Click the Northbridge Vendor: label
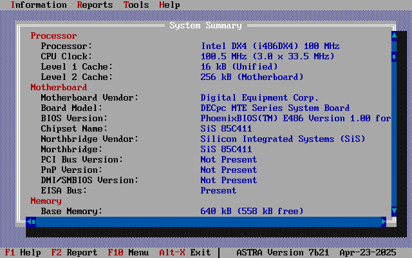 (89, 139)
